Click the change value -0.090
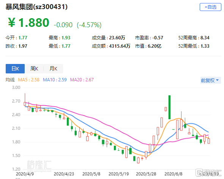224x179 pixels. click(x=63, y=25)
